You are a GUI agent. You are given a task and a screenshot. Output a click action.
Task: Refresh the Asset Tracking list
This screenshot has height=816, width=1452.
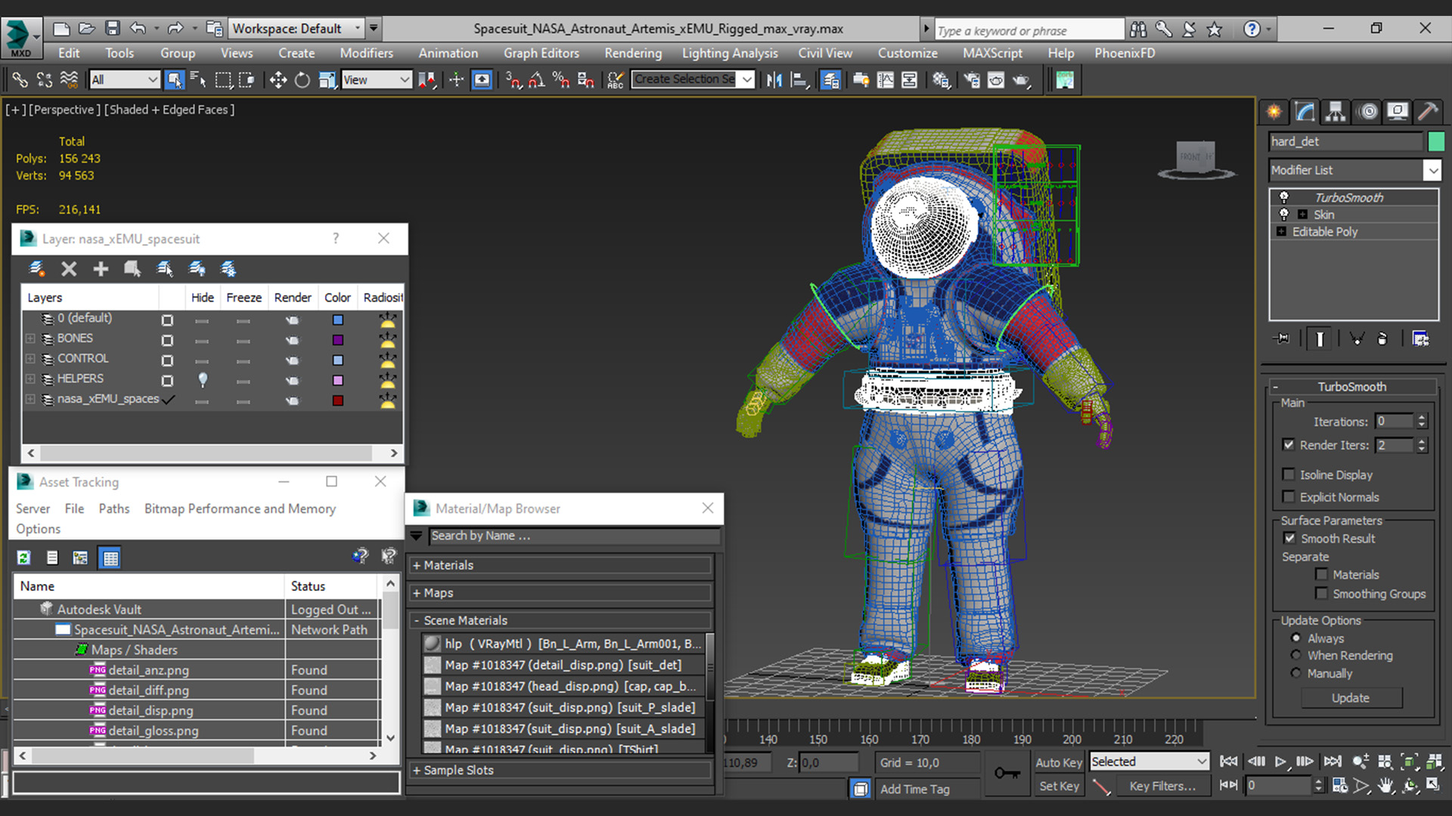[23, 558]
